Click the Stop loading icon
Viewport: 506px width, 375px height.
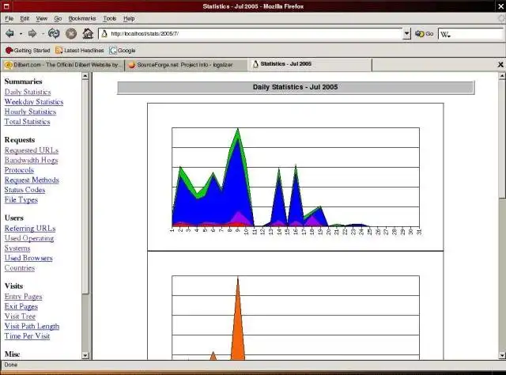[71, 33]
